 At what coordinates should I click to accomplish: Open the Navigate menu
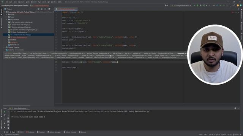21,2
